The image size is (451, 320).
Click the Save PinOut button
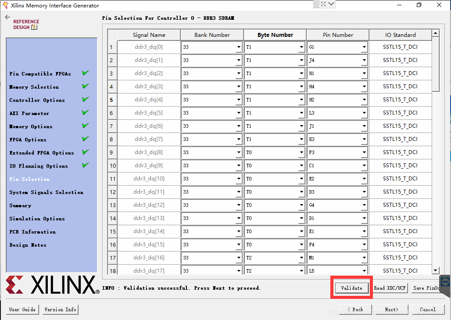pyautogui.click(x=426, y=288)
